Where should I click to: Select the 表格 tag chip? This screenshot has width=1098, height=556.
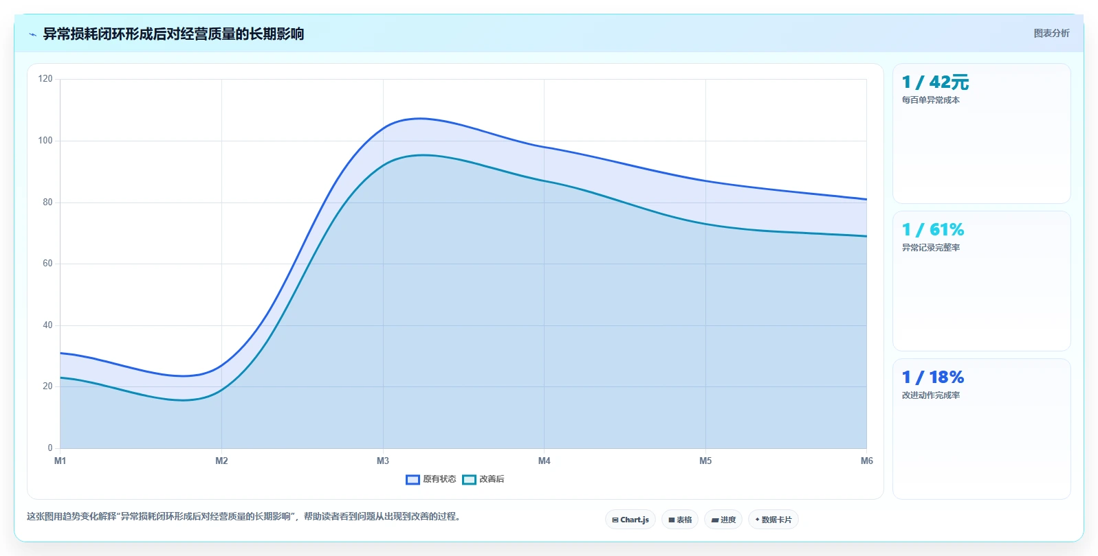[x=680, y=520]
